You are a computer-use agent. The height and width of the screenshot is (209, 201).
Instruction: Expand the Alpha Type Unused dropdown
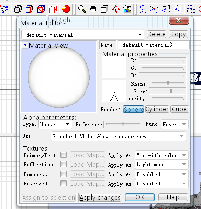click(55, 124)
